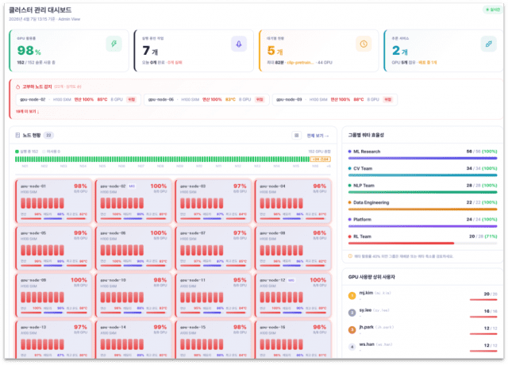
Task: Open gpu-node-06 alert chip in high-load banner
Action: [206, 100]
